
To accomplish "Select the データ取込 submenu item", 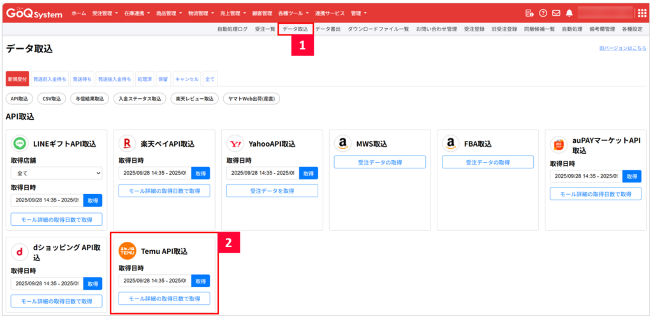I will tap(295, 29).
